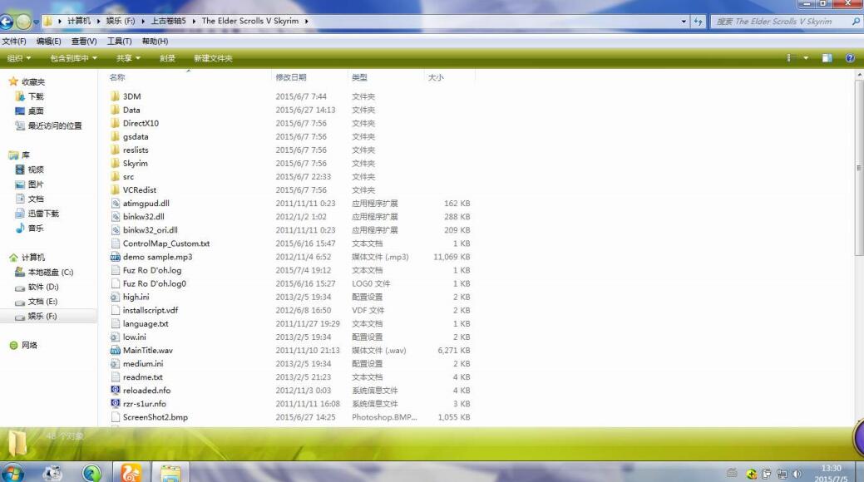Select the 3DM folder icon
This screenshot has height=482, width=864.
pos(115,96)
